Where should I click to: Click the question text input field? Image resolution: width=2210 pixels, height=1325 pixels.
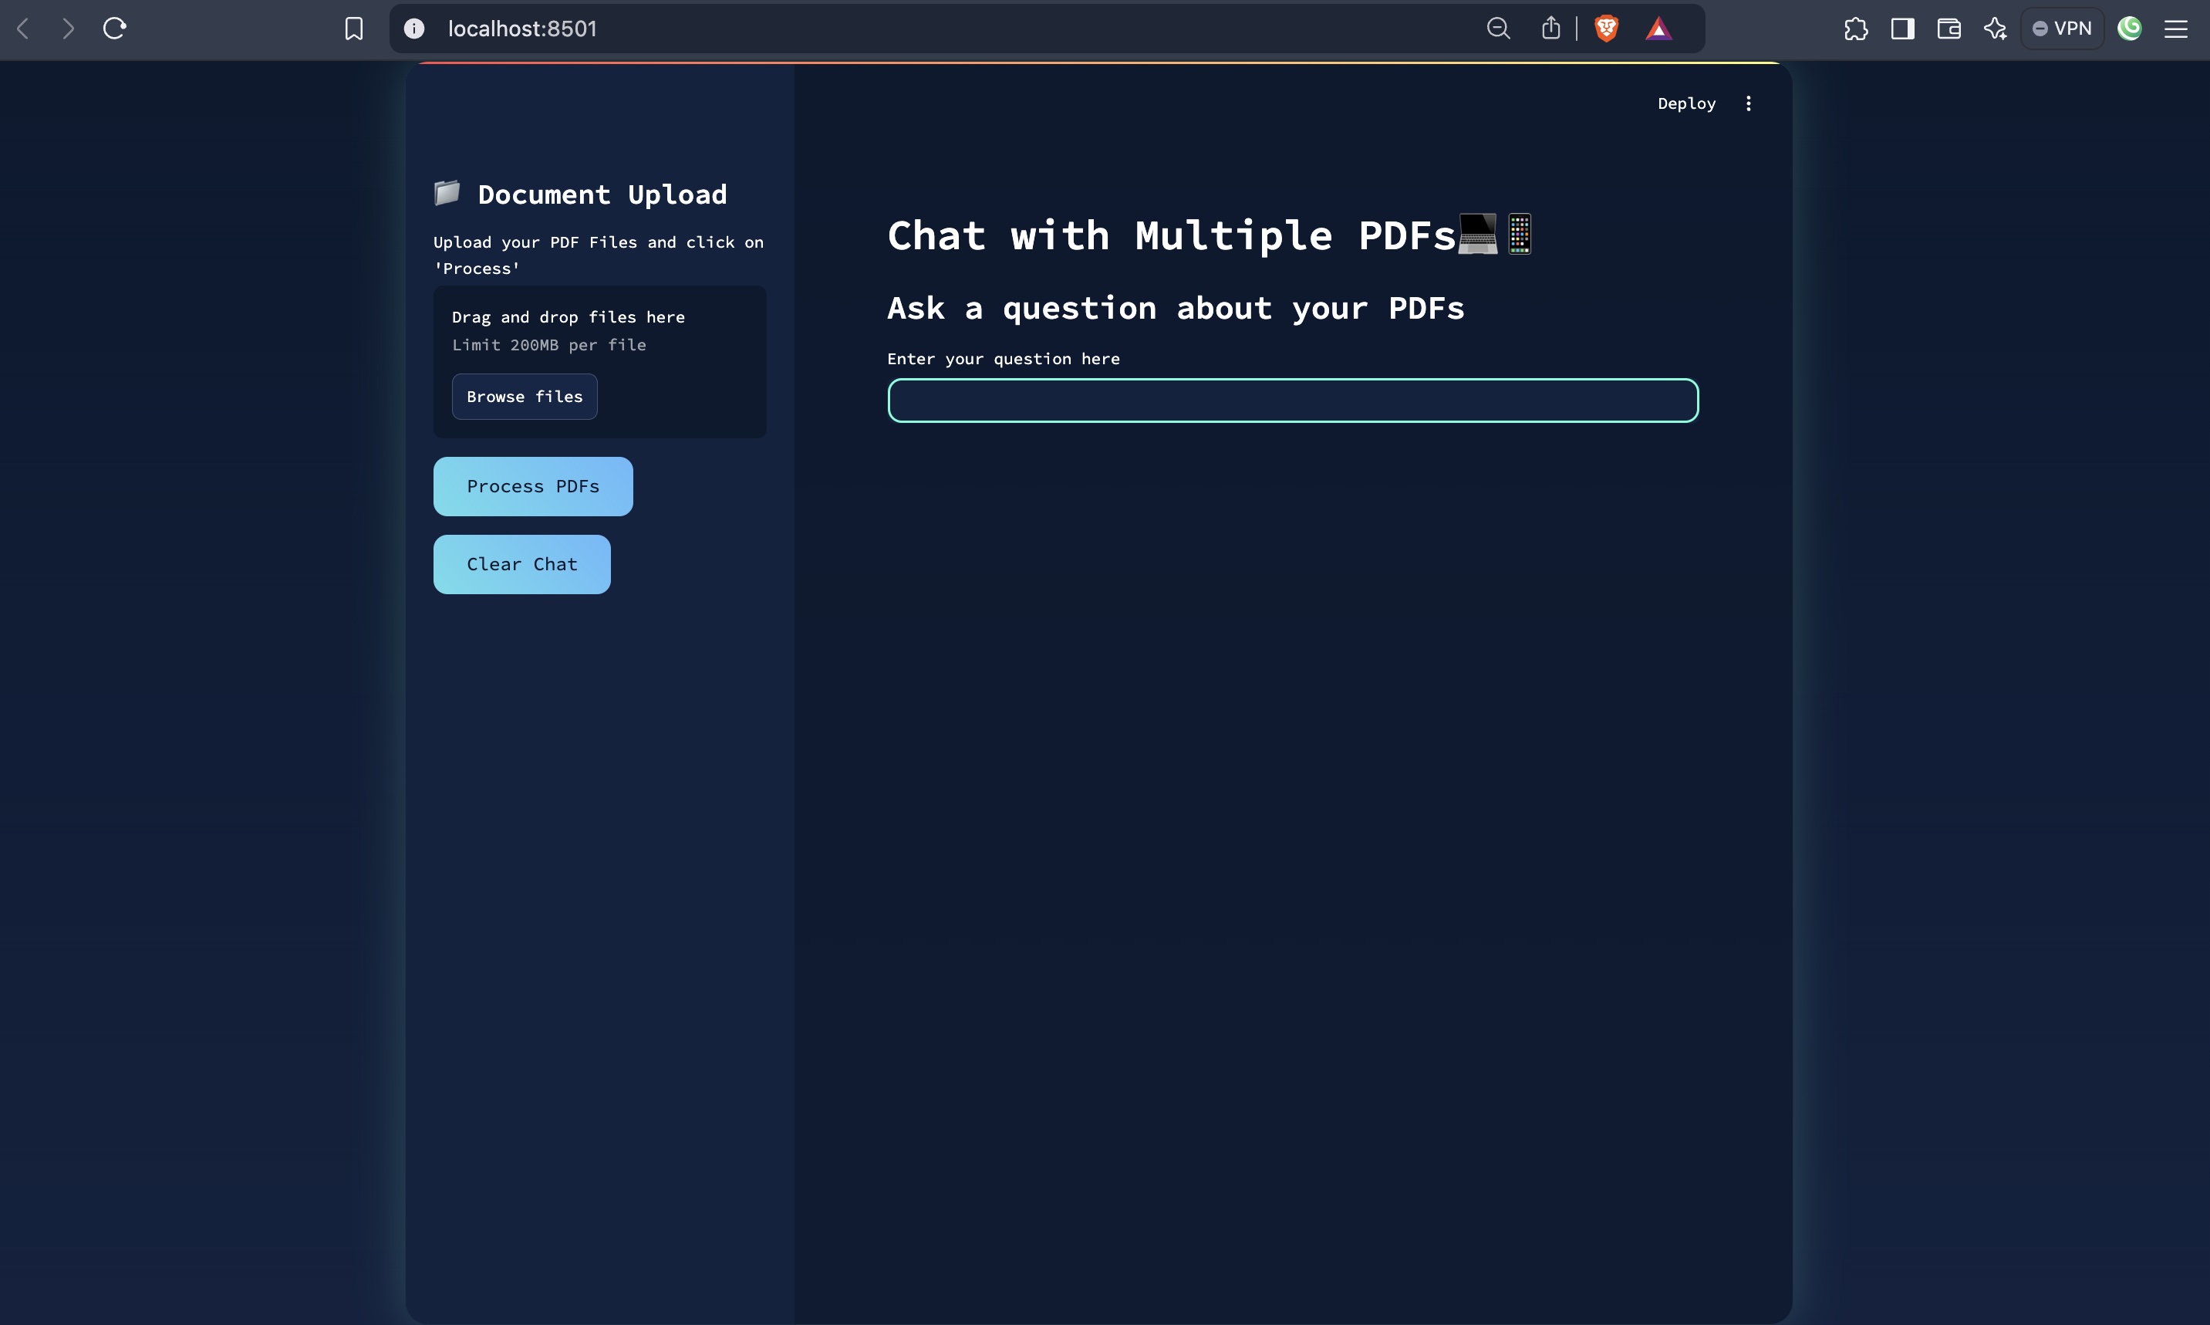pyautogui.click(x=1292, y=400)
